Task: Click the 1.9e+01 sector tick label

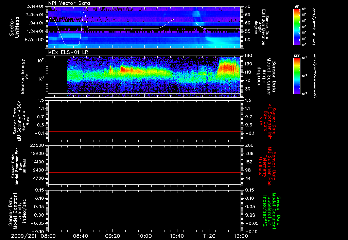Action: [x=35, y=23]
